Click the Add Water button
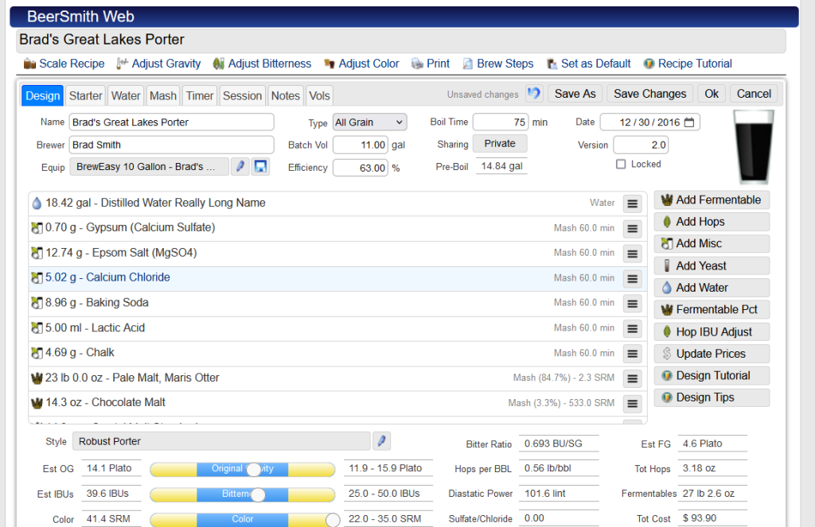Screen dimensions: 815x527 pos(712,288)
